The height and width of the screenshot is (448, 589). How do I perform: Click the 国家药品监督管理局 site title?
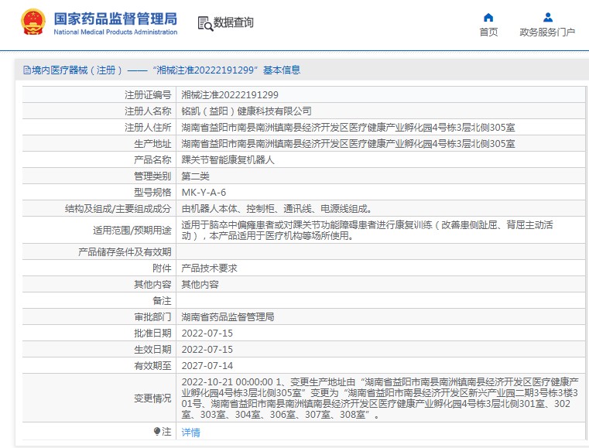[x=115, y=18]
